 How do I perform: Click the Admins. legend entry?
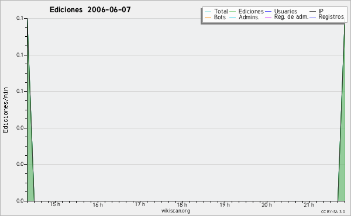[245, 17]
